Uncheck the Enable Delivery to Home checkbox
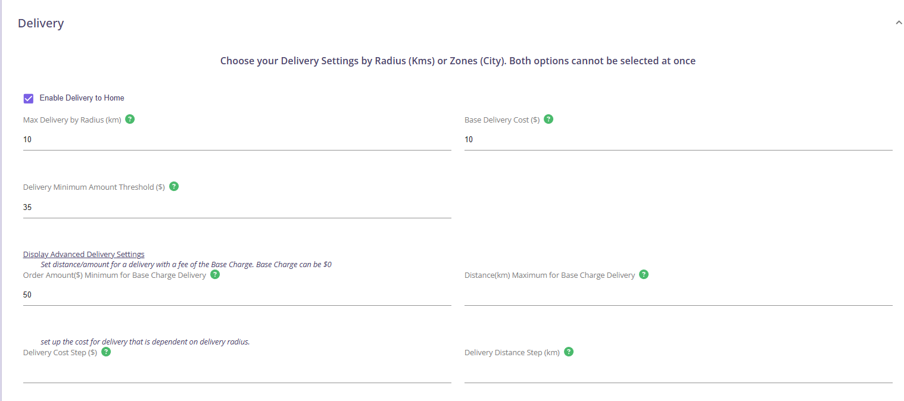Image resolution: width=904 pixels, height=401 pixels. click(29, 98)
